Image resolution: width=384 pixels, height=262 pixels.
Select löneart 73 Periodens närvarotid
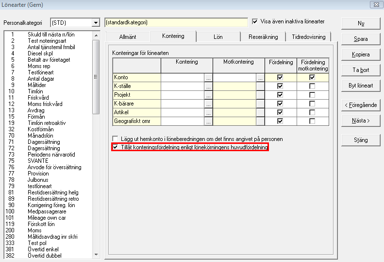(49, 155)
